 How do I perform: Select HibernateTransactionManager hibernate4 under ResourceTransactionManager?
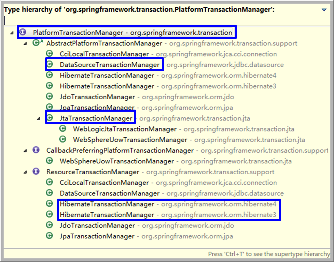[x=168, y=204]
